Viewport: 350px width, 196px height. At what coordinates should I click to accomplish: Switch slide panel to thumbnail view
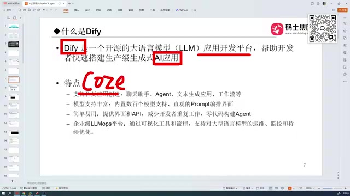pos(15,18)
